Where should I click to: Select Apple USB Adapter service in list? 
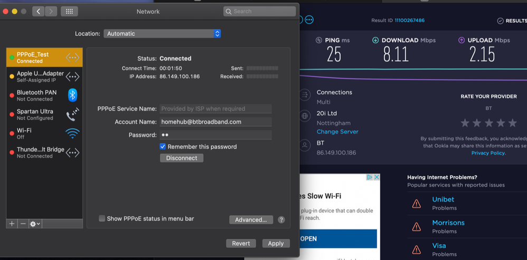click(x=44, y=76)
